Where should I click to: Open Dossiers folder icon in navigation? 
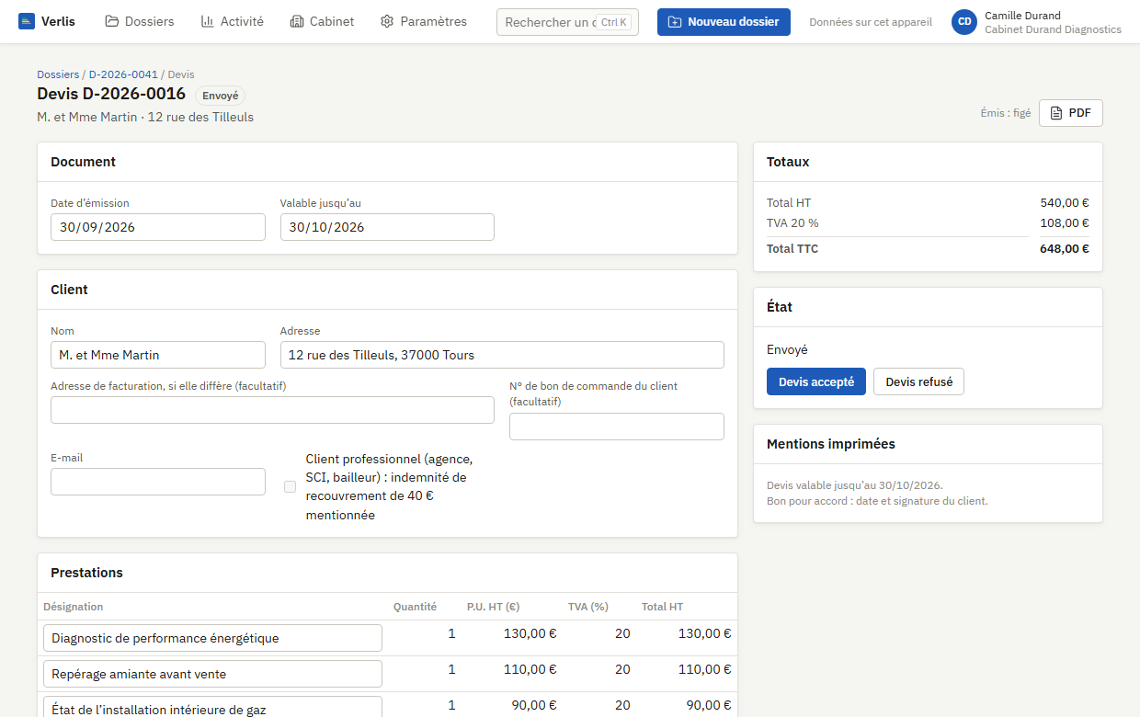pos(112,21)
